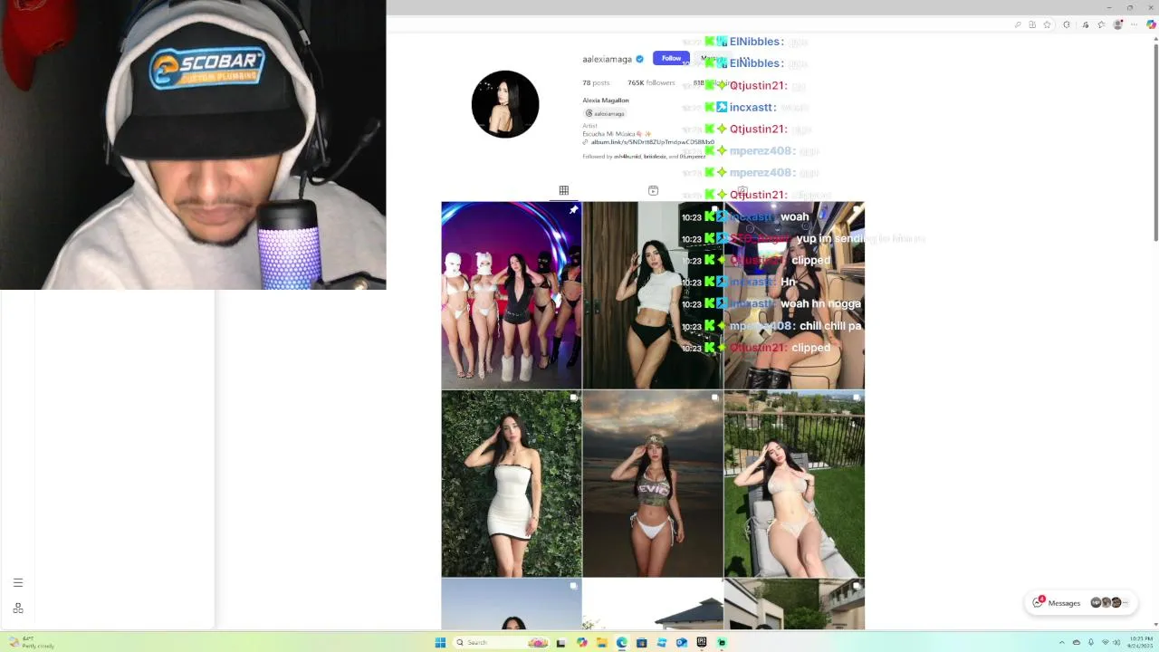Click toolbar icon left of Favorites list
1159x652 pixels.
click(x=1085, y=24)
